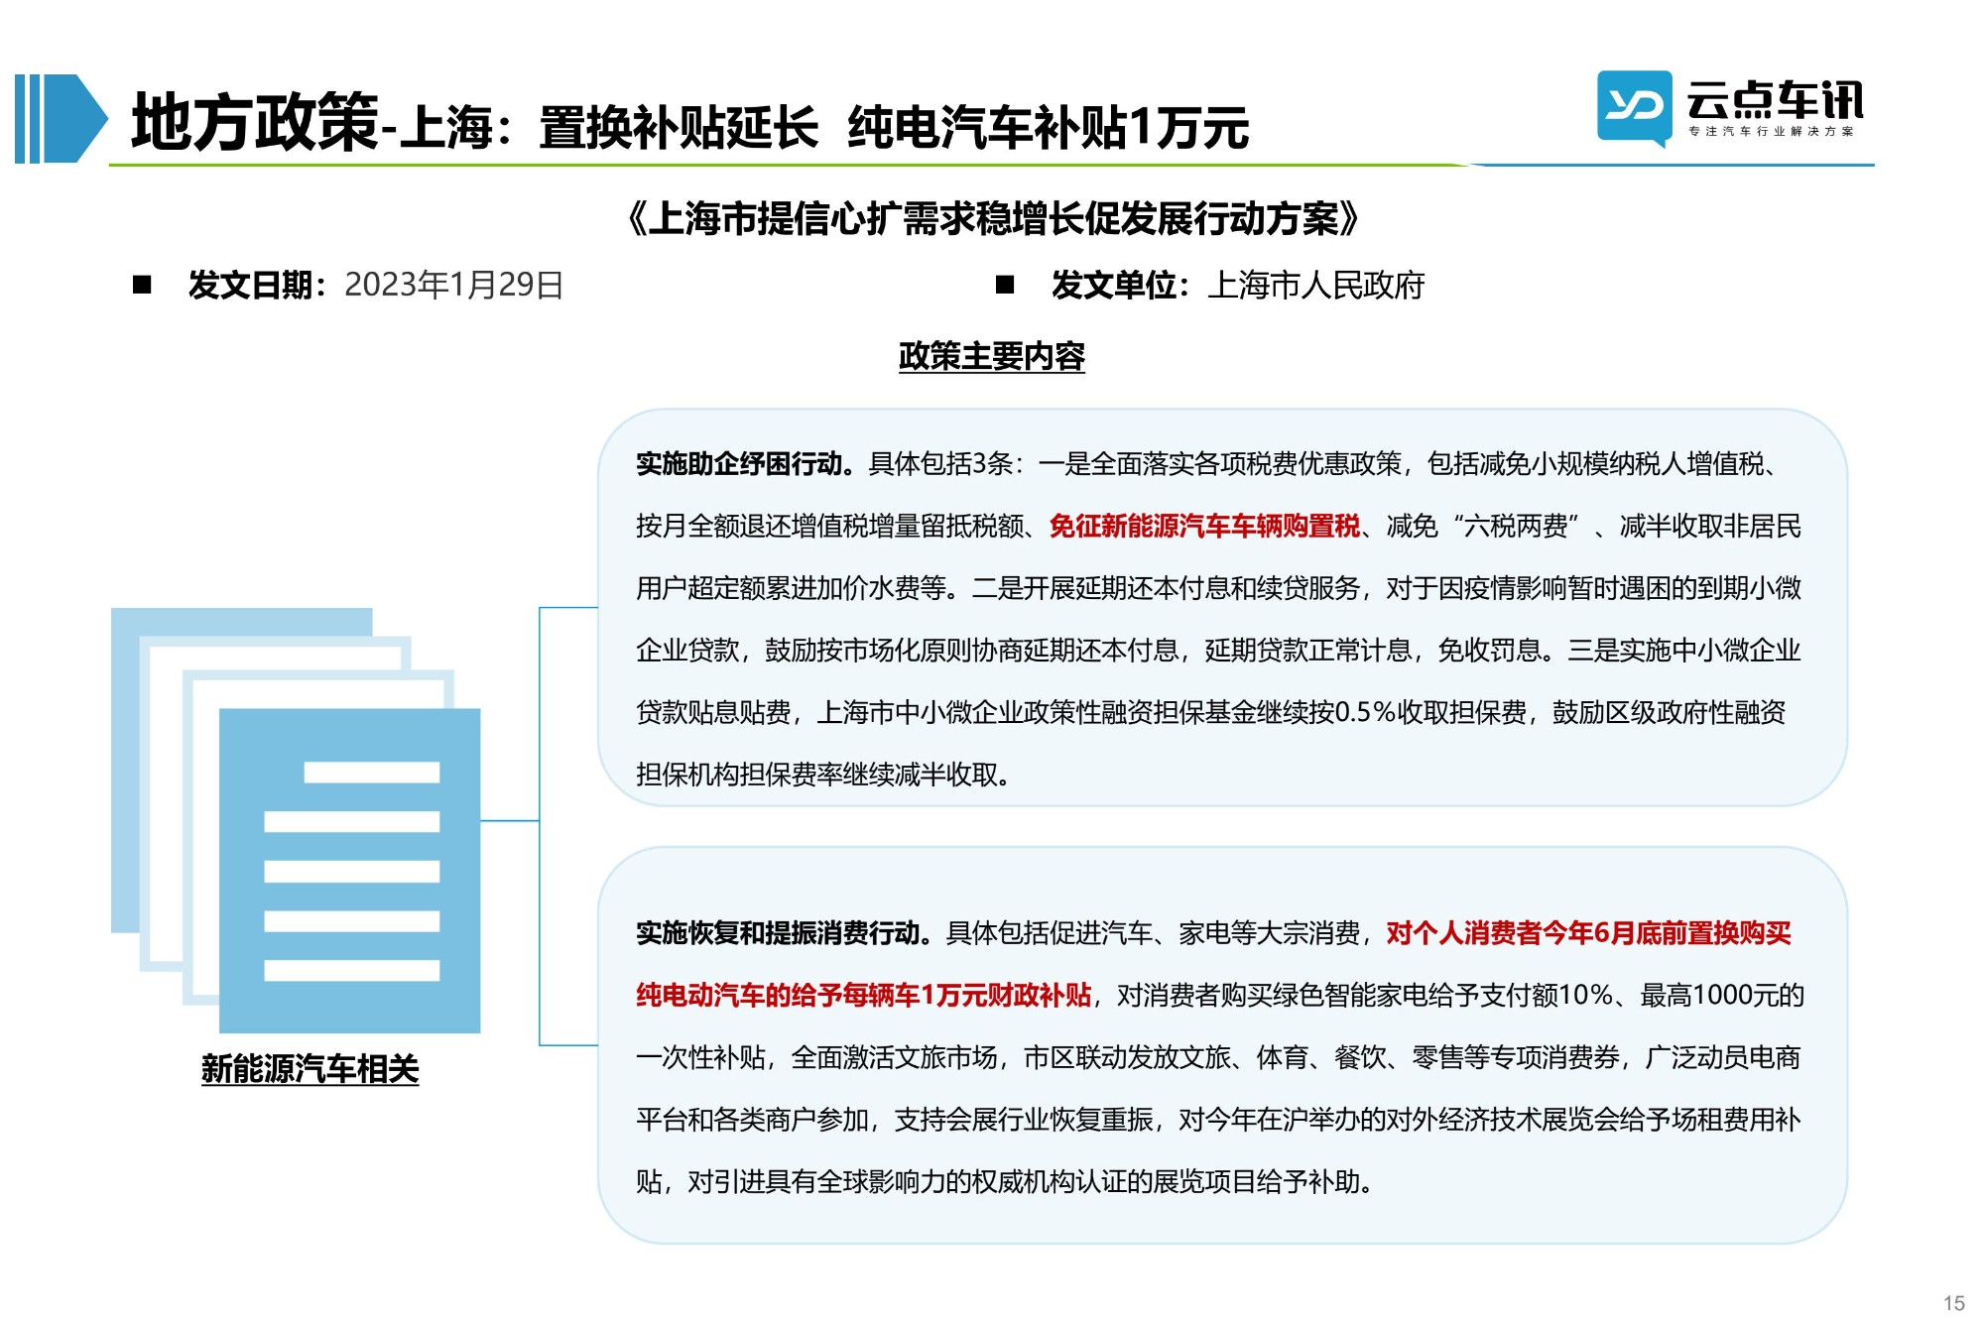The height and width of the screenshot is (1322, 1984).
Task: Click the title text 置换补贴延长
Action: [679, 128]
